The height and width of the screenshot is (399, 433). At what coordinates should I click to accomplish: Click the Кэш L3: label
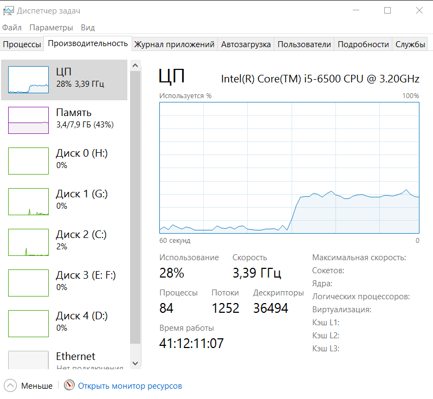326,349
